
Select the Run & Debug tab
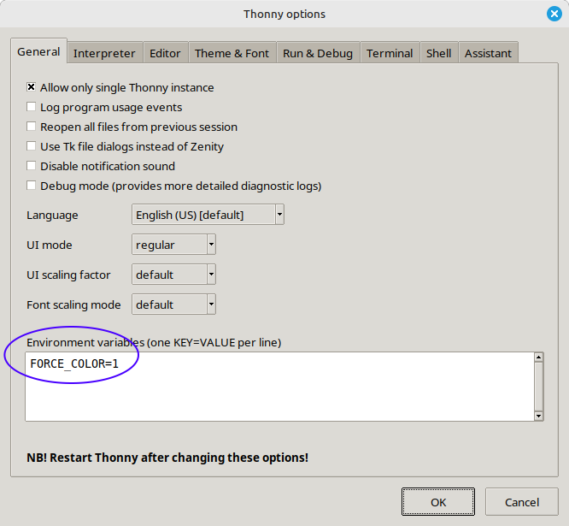(318, 53)
